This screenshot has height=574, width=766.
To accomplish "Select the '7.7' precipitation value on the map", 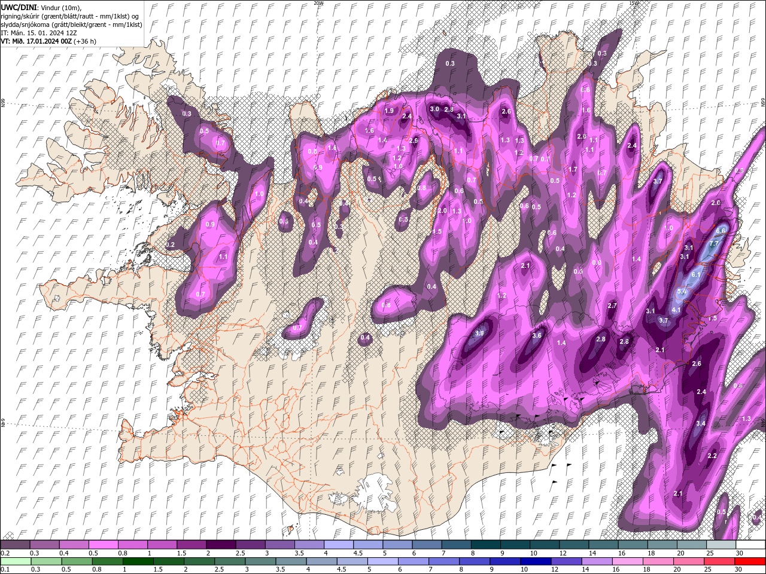I will (713, 244).
